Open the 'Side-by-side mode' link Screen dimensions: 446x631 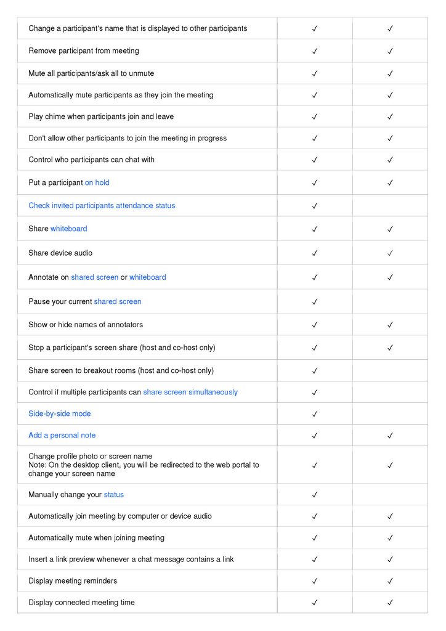click(60, 413)
